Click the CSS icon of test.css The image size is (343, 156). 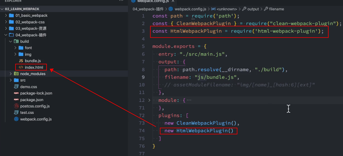16,112
